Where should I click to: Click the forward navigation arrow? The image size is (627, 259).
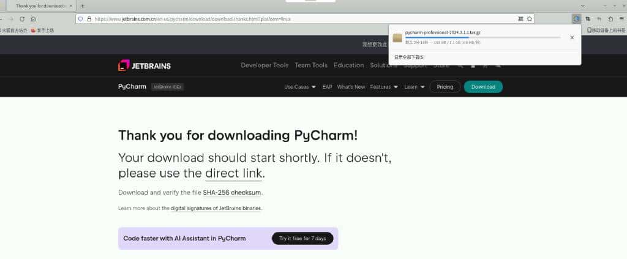(11, 19)
